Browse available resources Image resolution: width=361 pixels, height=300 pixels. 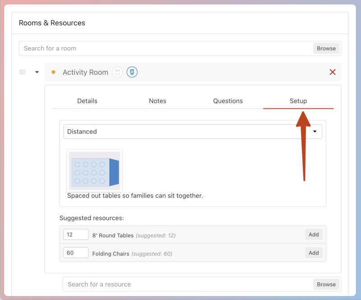pyautogui.click(x=326, y=284)
